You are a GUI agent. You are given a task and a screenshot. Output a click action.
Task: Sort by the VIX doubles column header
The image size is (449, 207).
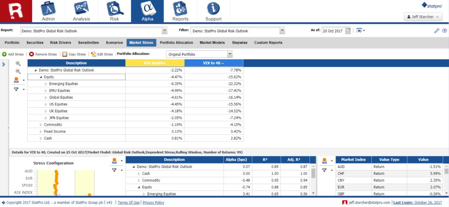155,63
